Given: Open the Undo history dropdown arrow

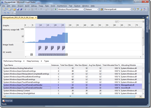Looking at the screenshot, I should pyautogui.click(x=39, y=9).
